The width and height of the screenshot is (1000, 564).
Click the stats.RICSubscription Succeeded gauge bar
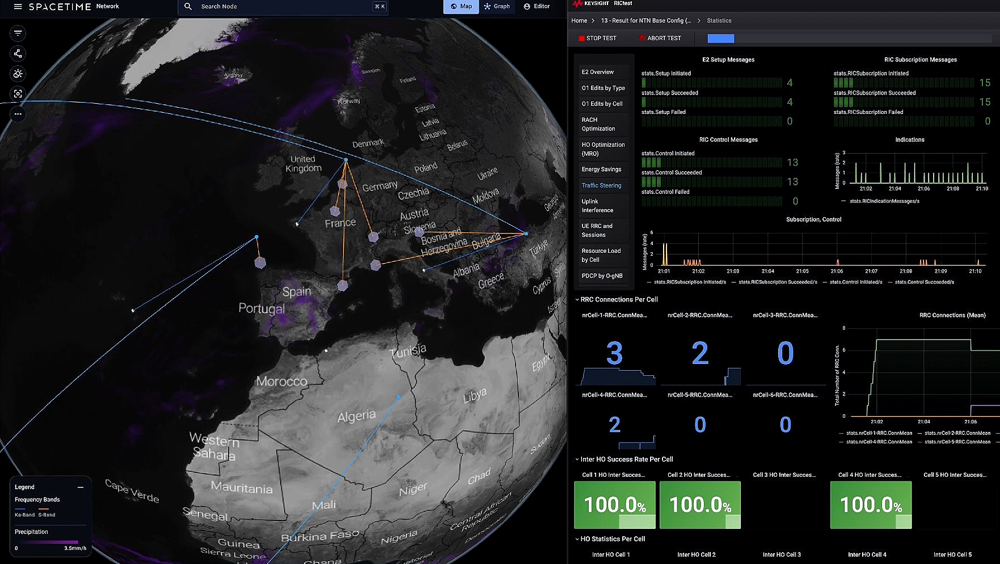tap(904, 102)
